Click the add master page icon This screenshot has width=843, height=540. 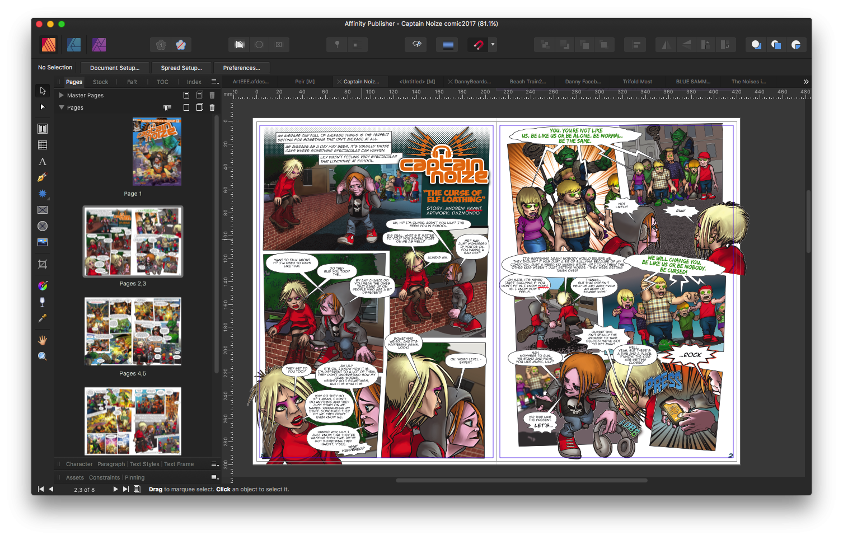pos(186,95)
